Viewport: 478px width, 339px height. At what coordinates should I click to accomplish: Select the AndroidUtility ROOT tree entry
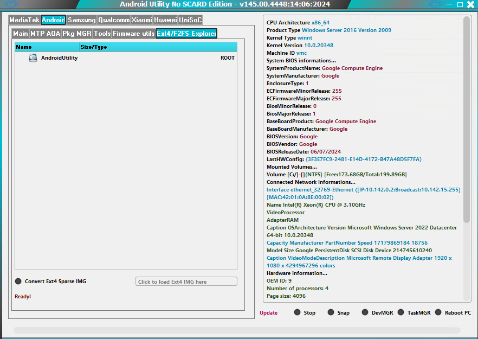(59, 58)
